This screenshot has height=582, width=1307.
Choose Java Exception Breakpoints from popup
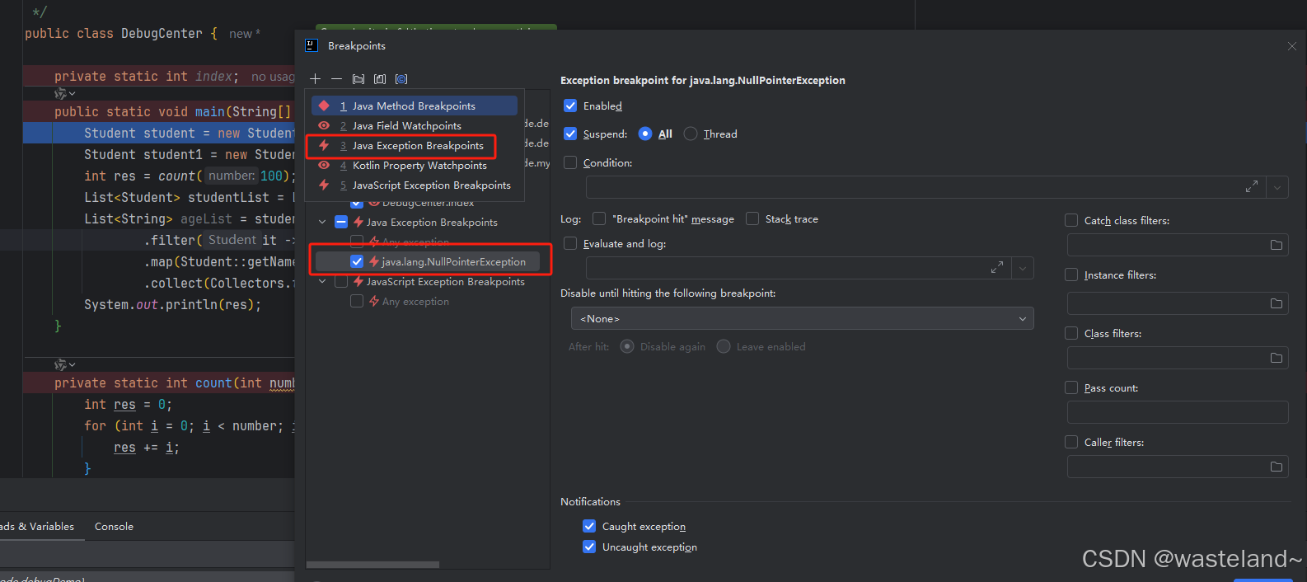point(415,145)
